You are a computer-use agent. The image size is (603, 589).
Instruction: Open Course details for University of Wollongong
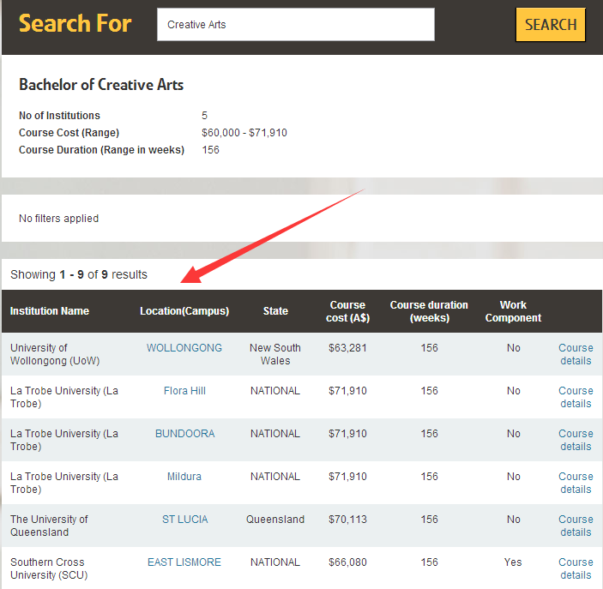coord(576,354)
